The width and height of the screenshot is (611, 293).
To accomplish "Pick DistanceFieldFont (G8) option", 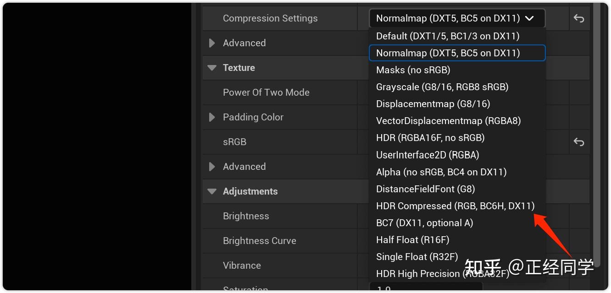I will pos(425,189).
